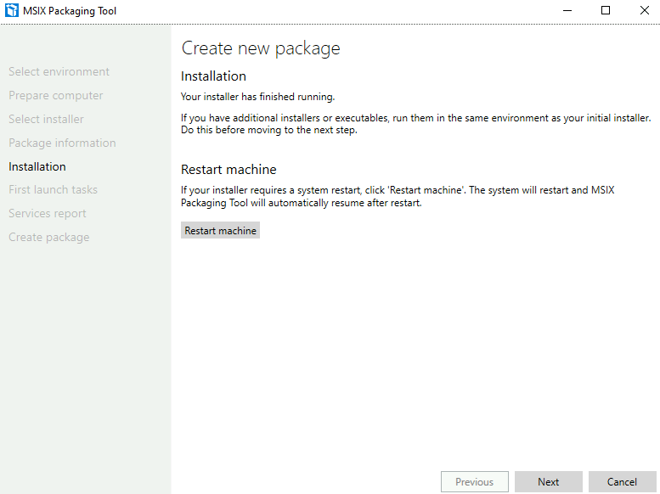The image size is (660, 494).
Task: Go to Next step
Action: tap(549, 482)
